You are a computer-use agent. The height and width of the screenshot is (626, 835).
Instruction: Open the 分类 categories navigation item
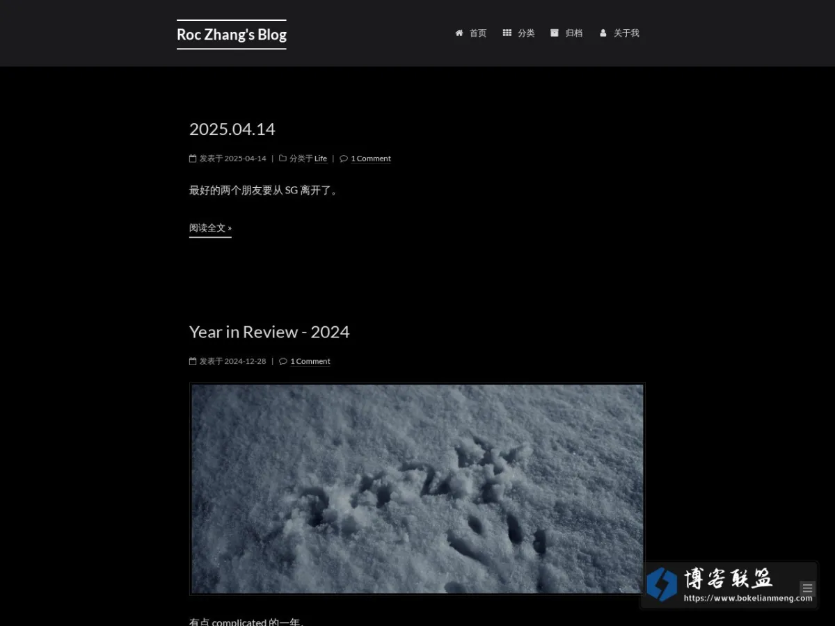pyautogui.click(x=518, y=33)
